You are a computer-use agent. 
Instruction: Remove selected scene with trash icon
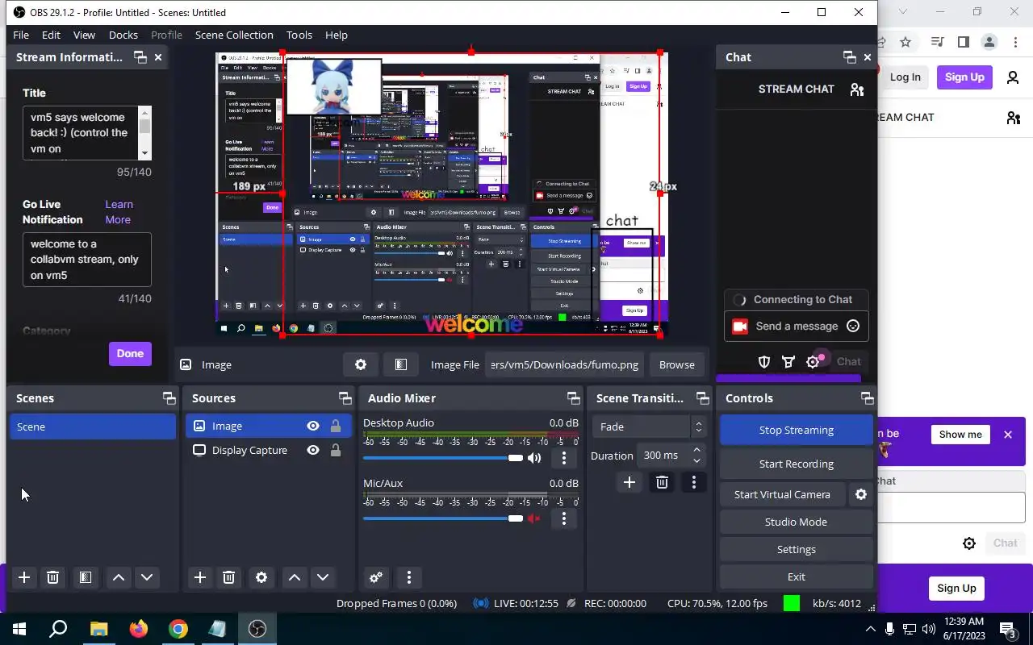(x=52, y=577)
